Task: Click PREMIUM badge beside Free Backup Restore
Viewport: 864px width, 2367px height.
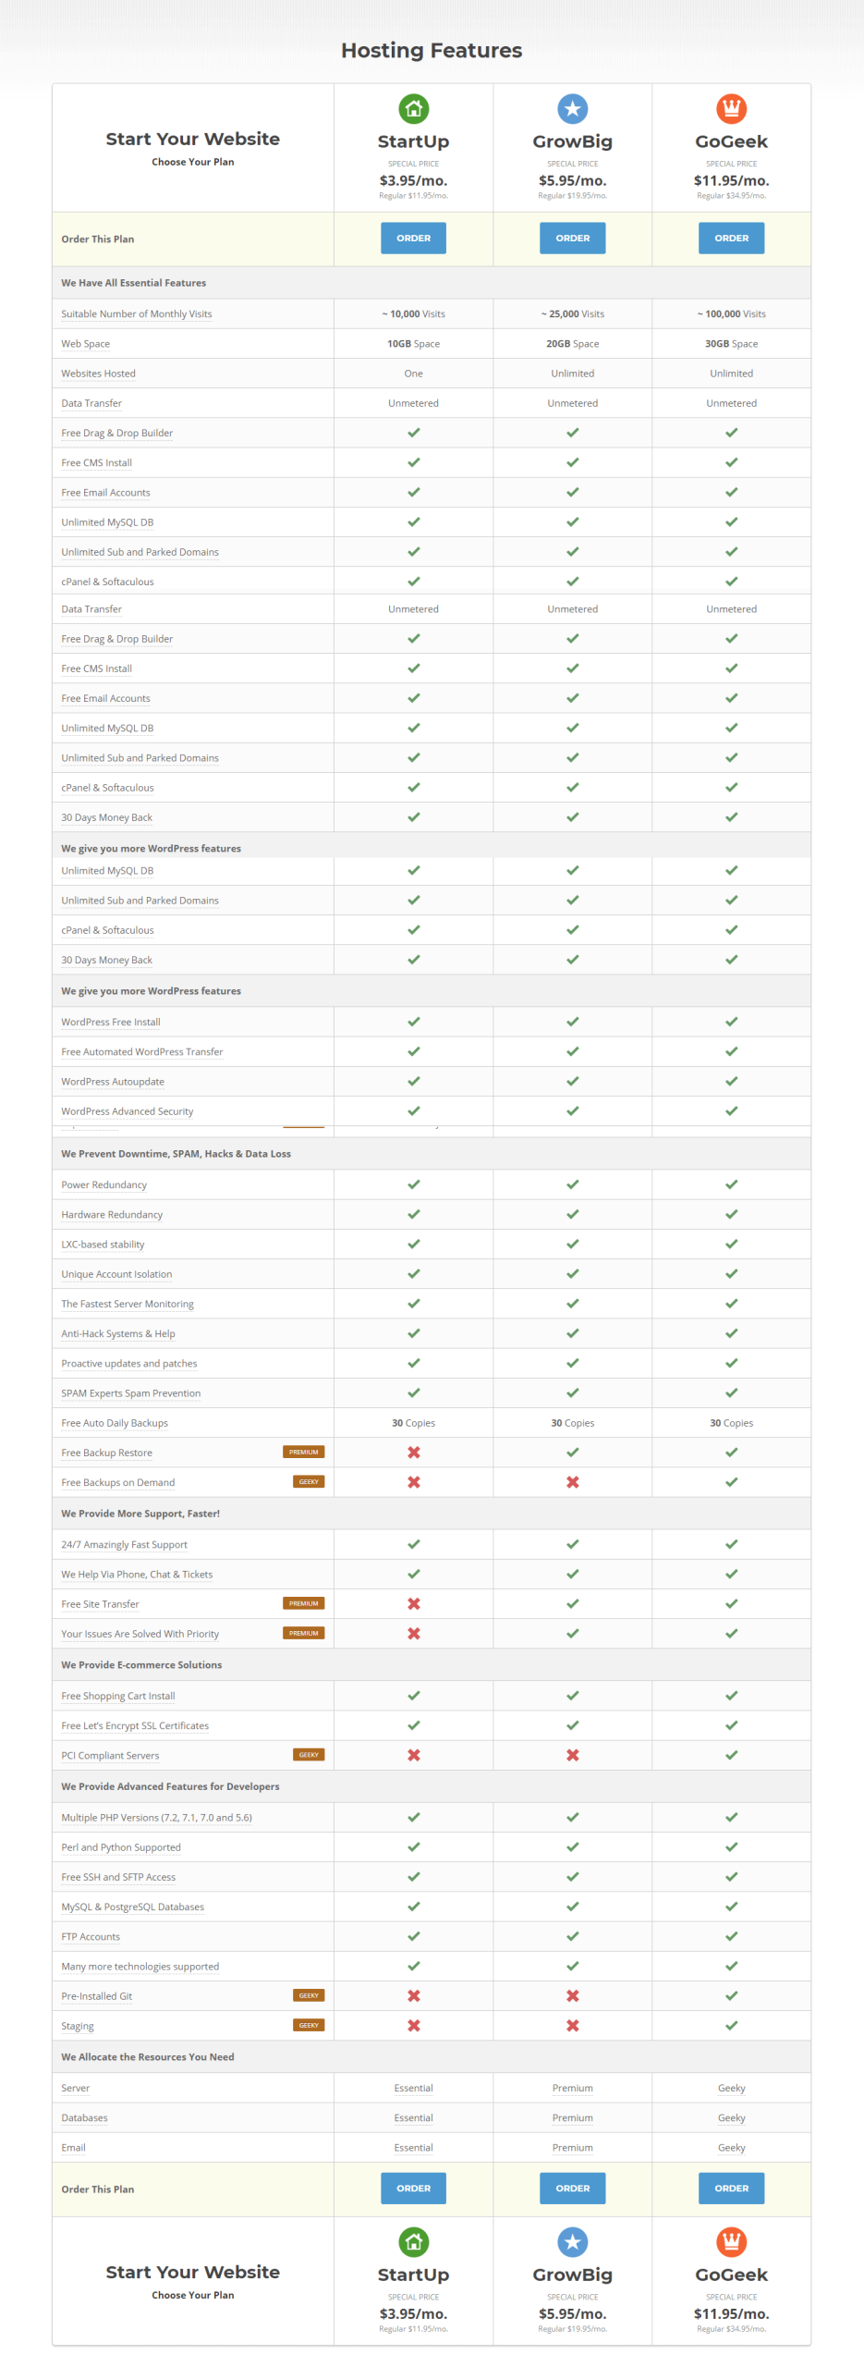Action: click(303, 1452)
